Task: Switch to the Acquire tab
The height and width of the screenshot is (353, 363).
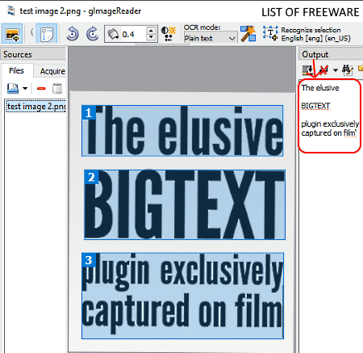Action: coord(52,71)
